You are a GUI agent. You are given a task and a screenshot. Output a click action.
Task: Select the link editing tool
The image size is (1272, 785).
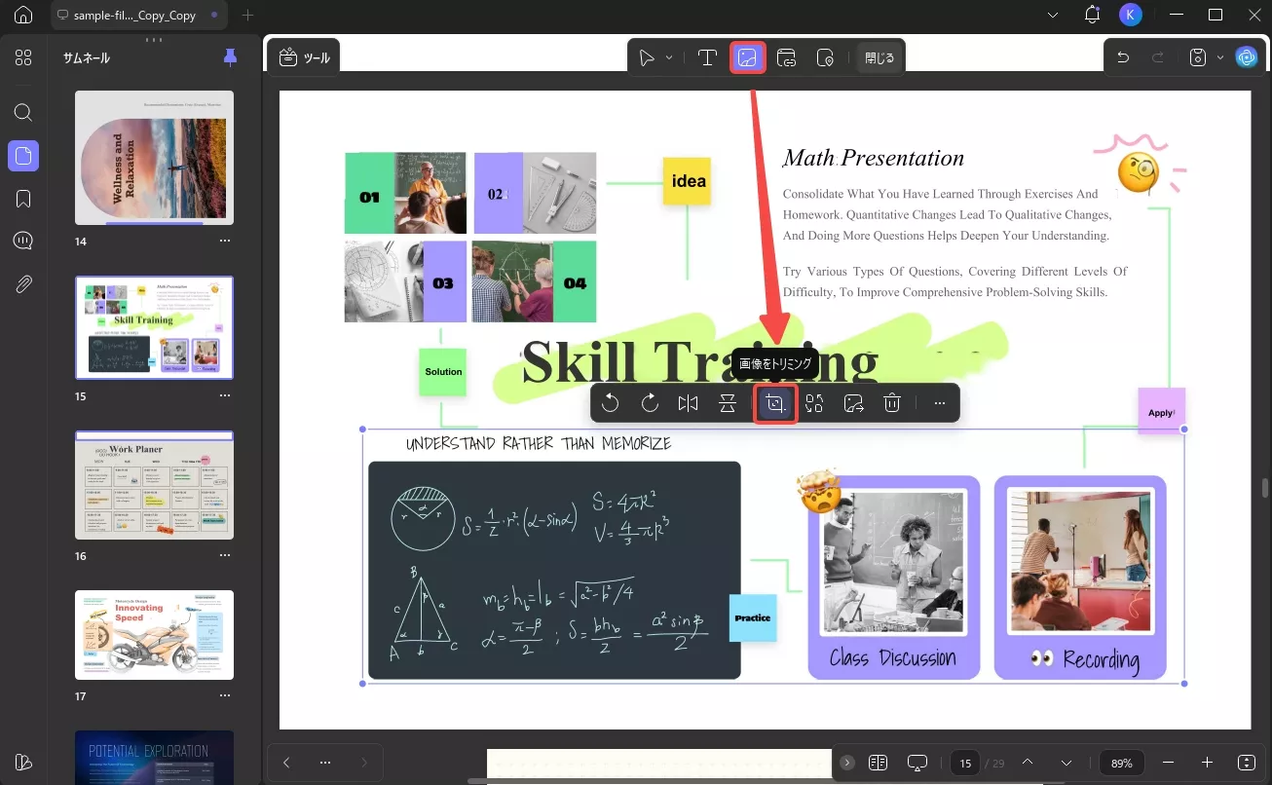786,58
